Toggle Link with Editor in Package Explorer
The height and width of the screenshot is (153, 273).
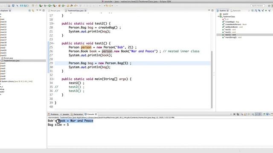[33, 11]
